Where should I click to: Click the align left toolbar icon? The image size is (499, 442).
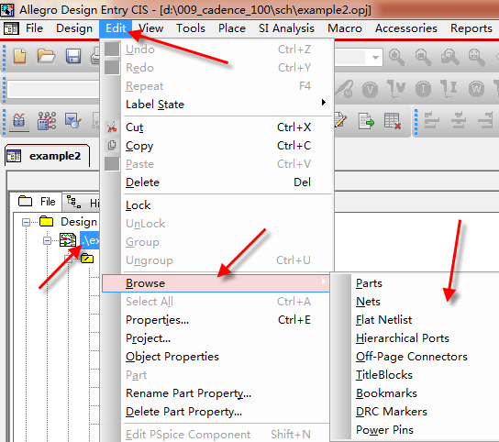432,121
